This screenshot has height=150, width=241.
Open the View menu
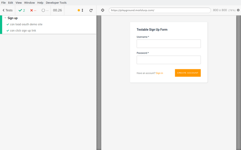pyautogui.click(x=19, y=3)
